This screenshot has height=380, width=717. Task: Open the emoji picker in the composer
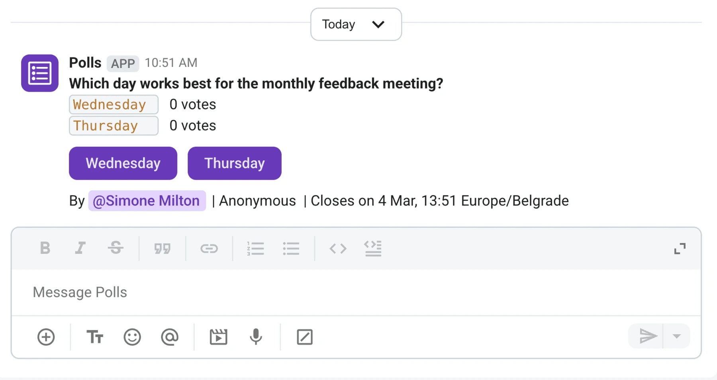coord(132,337)
